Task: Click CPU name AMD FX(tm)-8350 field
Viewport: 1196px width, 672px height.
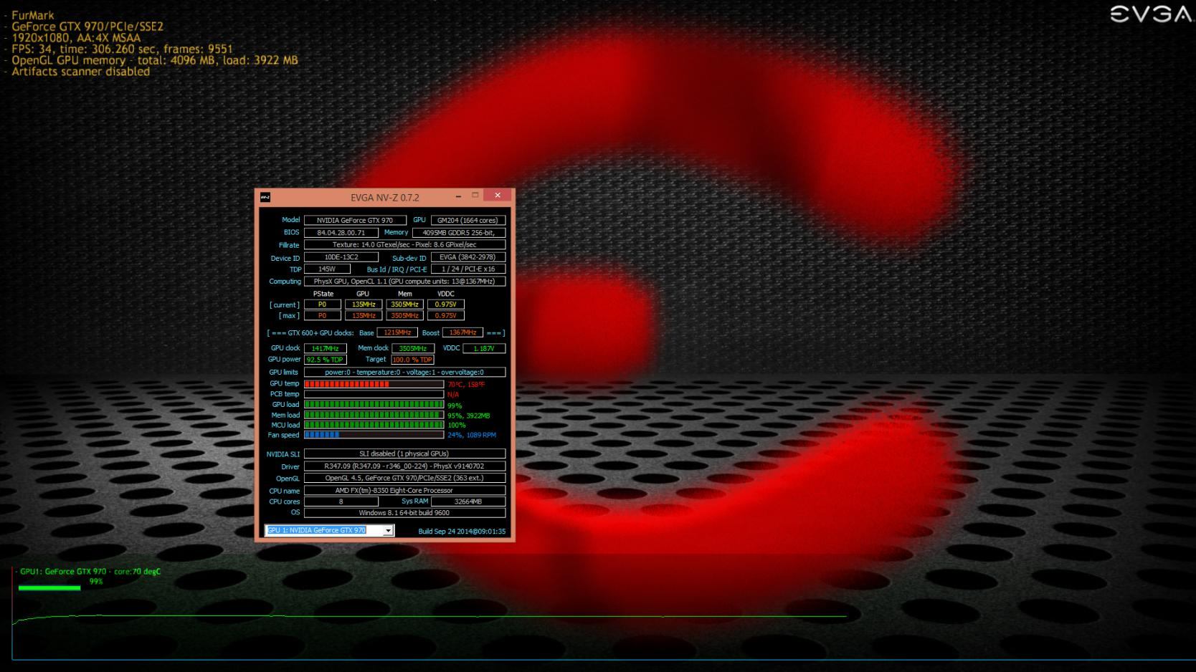Action: [404, 491]
